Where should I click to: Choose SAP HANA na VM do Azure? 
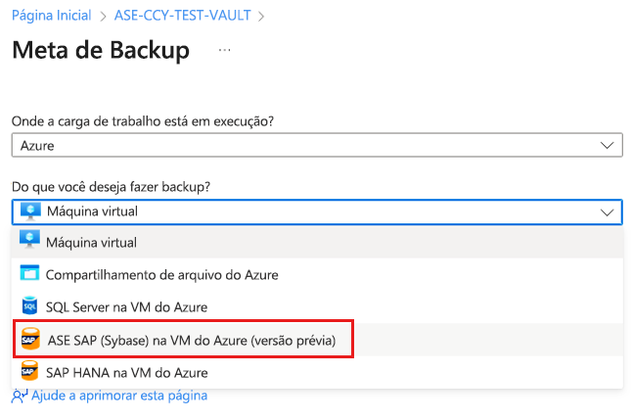coord(127,372)
